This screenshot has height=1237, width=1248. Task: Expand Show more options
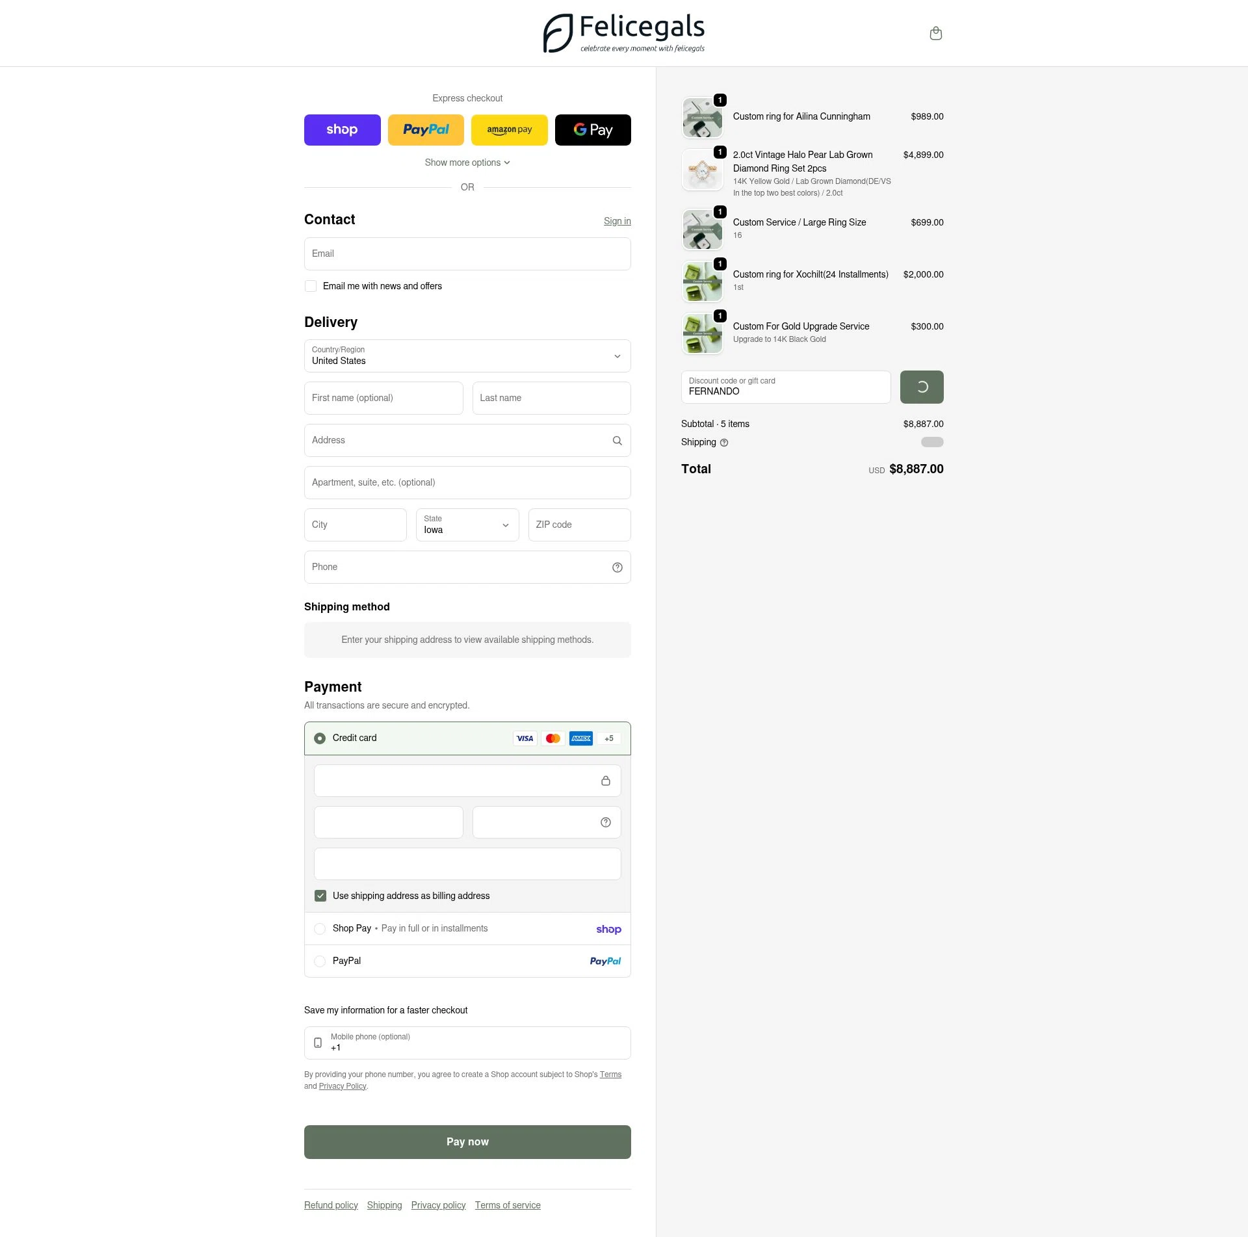point(467,163)
